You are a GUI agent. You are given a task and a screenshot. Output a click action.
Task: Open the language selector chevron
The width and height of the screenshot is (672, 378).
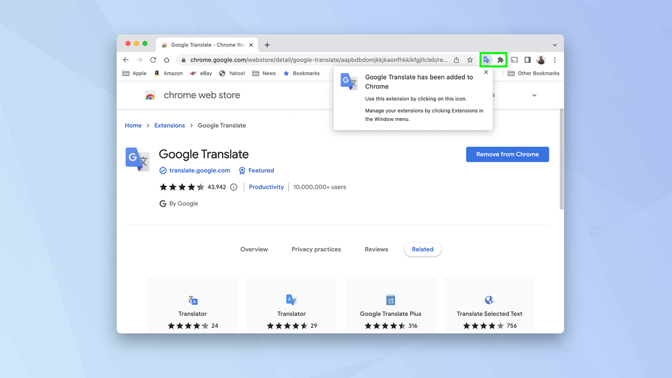point(534,95)
